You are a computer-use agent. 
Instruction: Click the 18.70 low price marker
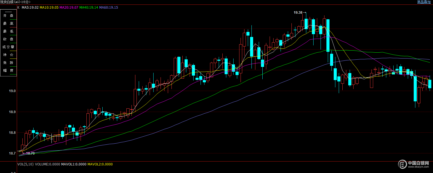pyautogui.click(x=30, y=153)
